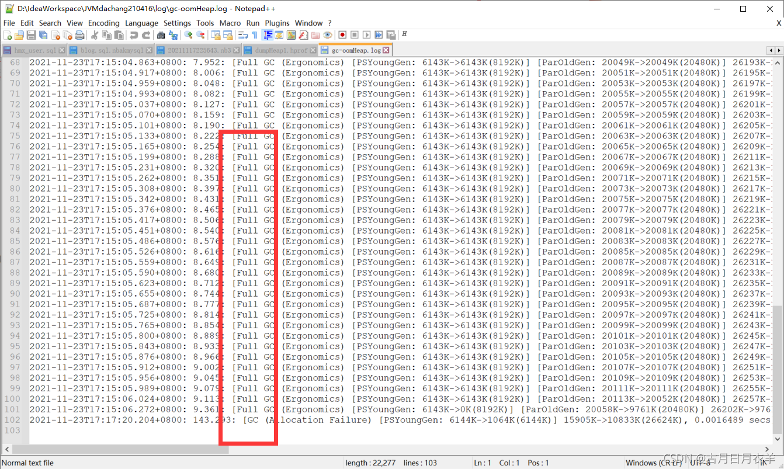
Task: Toggle word wrap in the toolbar
Action: (x=243, y=35)
